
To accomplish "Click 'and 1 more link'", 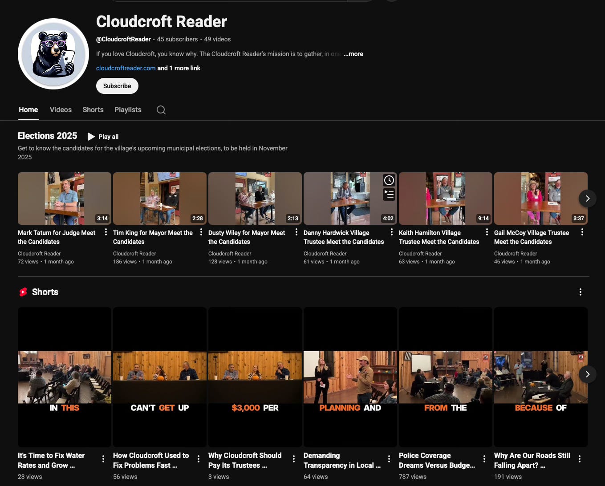I will [179, 68].
